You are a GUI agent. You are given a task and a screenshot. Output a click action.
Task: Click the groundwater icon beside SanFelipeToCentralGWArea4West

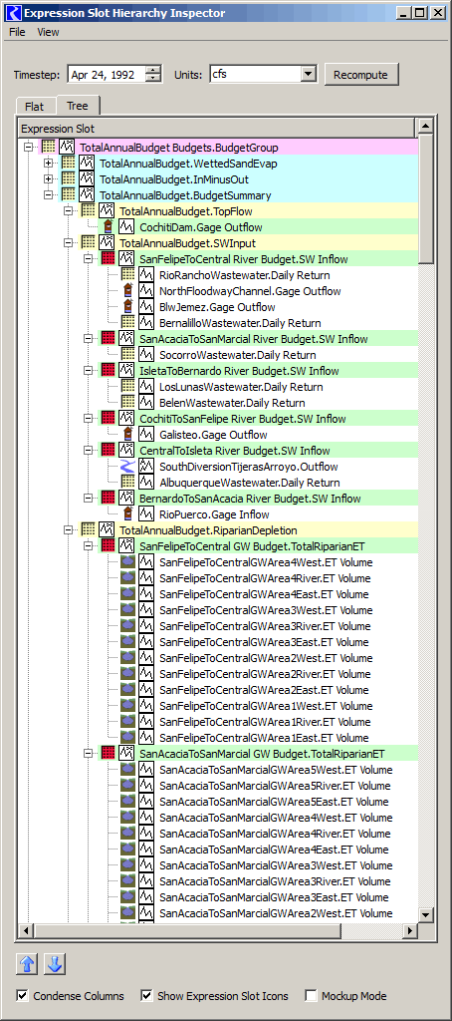click(128, 562)
